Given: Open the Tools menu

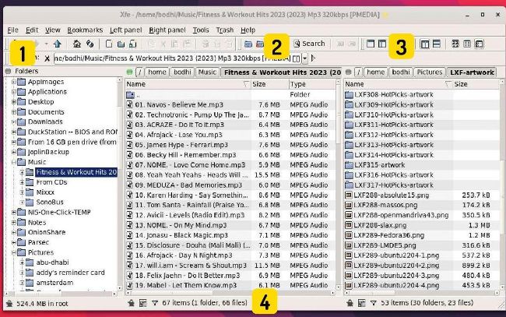Looking at the screenshot, I should (x=201, y=29).
